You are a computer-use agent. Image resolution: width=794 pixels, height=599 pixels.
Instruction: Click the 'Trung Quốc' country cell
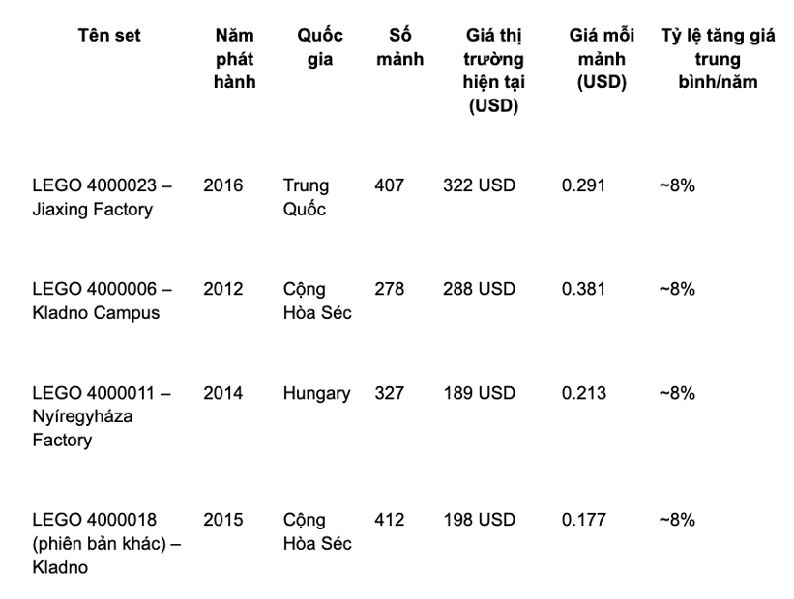tap(307, 197)
